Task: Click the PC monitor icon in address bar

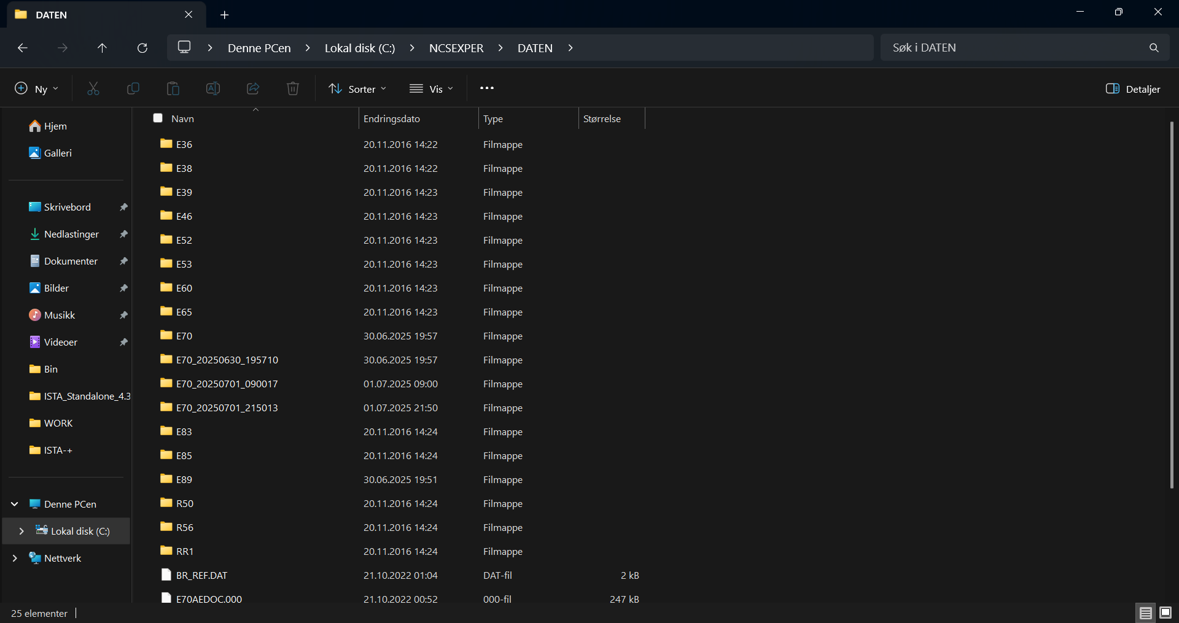Action: [x=184, y=47]
